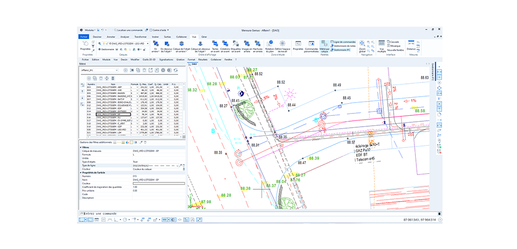Viewport: 517px width, 249px height.
Task: Click Cotations en avant icon
Action: click(225, 43)
